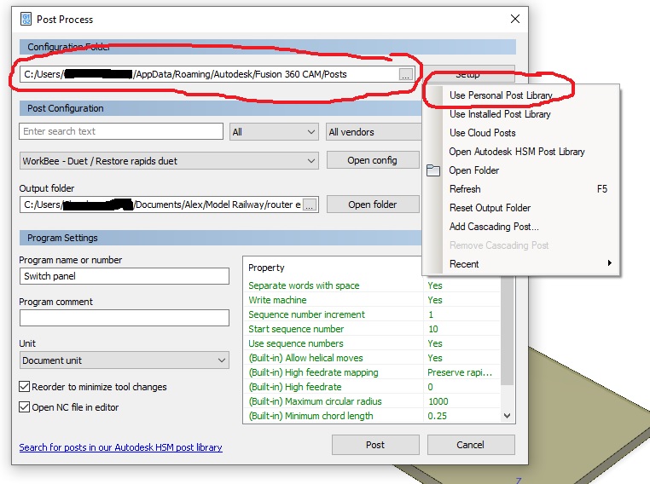Choose Use Cloud Posts menu entry
The width and height of the screenshot is (650, 484).
tap(482, 133)
